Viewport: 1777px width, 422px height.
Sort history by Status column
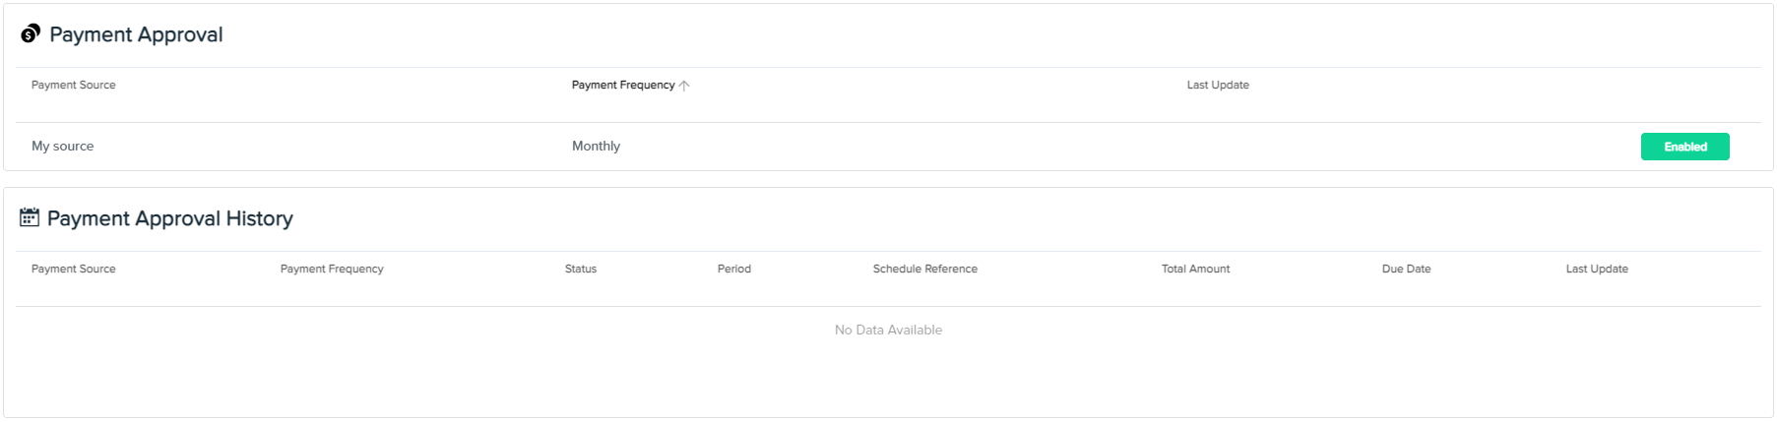pos(581,269)
